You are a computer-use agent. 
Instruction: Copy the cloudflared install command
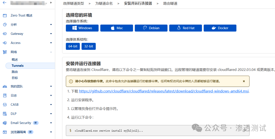pyautogui.click(x=244, y=130)
